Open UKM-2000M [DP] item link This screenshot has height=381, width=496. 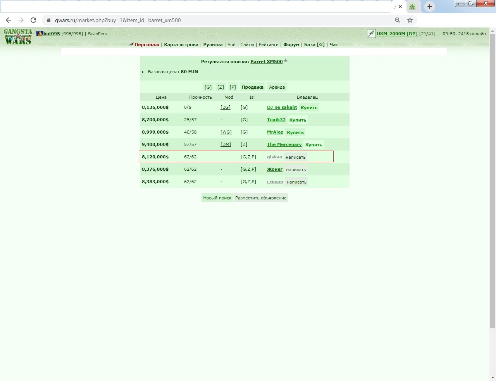pyautogui.click(x=397, y=34)
